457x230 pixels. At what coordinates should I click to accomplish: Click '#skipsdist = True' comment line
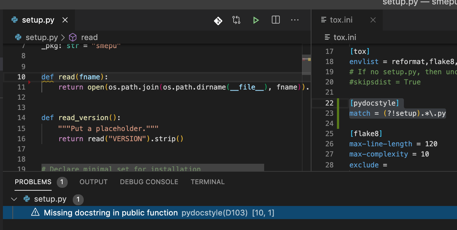[385, 82]
